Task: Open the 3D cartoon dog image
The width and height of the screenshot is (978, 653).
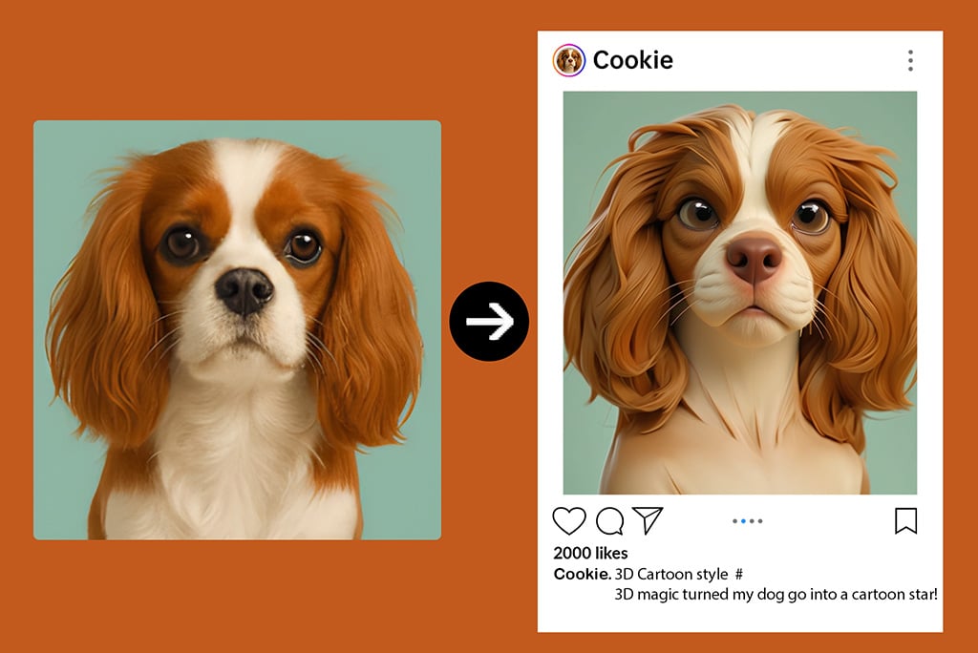Action: click(740, 292)
